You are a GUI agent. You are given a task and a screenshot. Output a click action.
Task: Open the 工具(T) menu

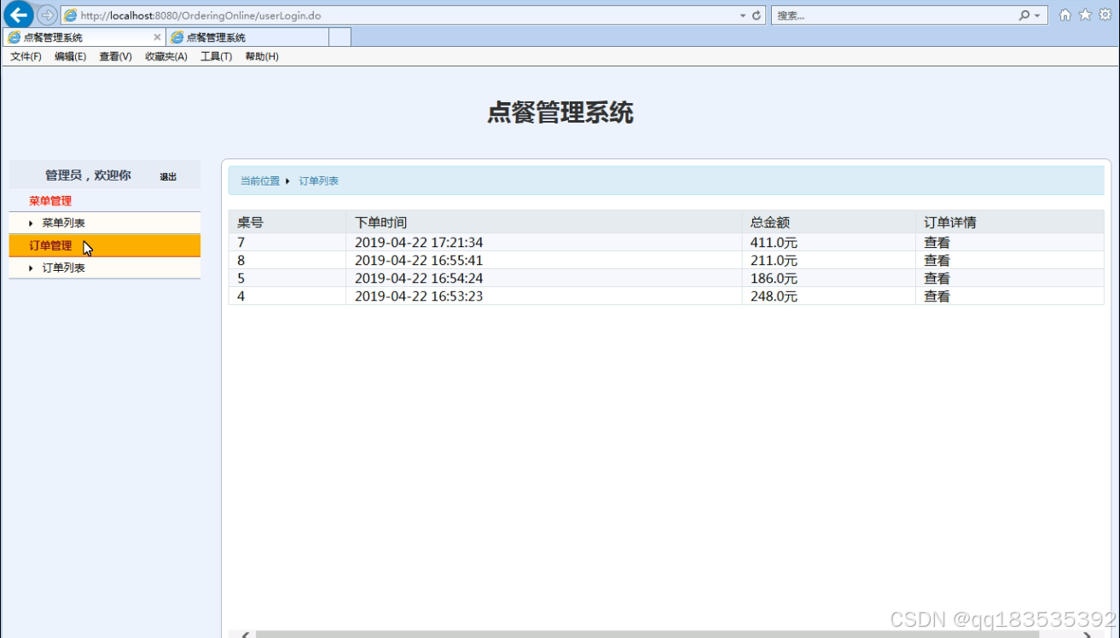tap(216, 56)
